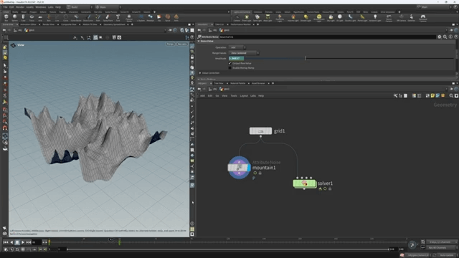Select the solver1 node
Viewport: 459px width, 258px height.
tap(304, 183)
